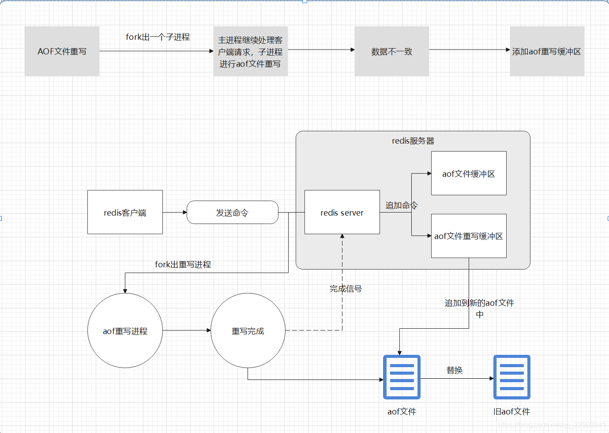Select the 发送命令 rounded shape
The image size is (609, 433).
coord(233,213)
